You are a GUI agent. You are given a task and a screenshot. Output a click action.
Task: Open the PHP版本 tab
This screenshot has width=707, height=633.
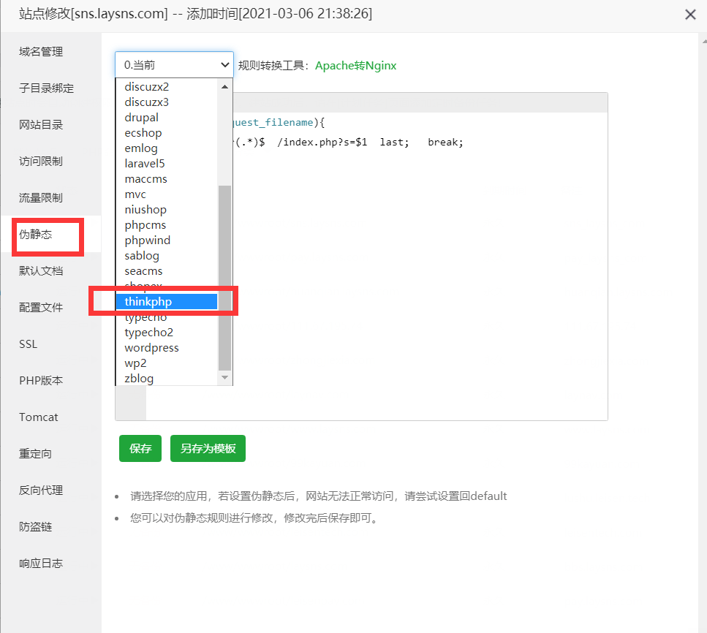pyautogui.click(x=41, y=381)
